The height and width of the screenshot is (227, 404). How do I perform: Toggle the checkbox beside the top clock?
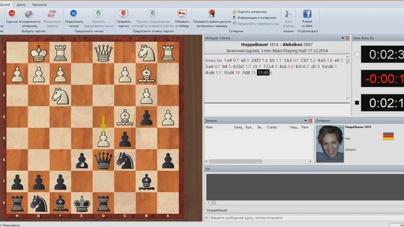[x=357, y=54]
